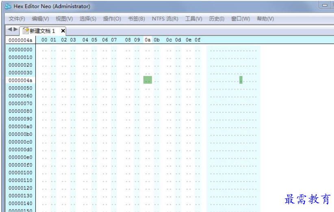Click the left tab scroll arrow
This screenshot has height=212, width=334.
[10, 29]
